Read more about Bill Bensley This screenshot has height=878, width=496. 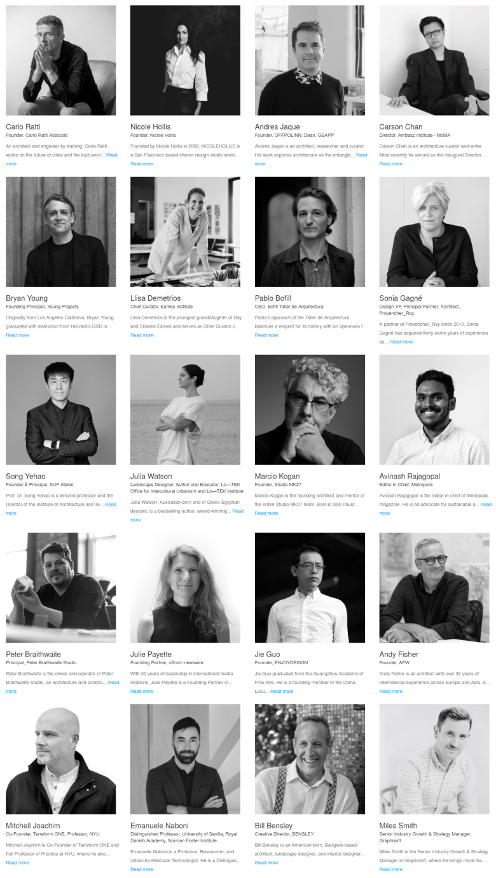(266, 863)
